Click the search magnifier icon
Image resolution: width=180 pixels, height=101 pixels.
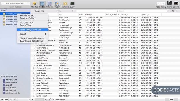[118, 11]
